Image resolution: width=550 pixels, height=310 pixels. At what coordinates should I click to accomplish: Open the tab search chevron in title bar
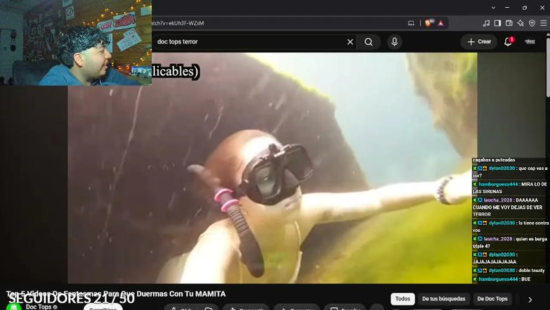tap(494, 8)
